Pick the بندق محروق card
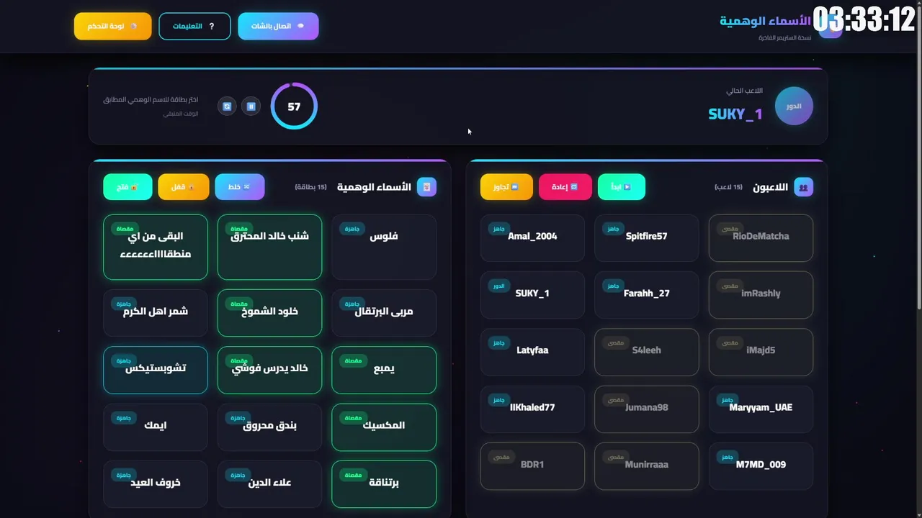Screen dimensions: 922x518 click(269, 427)
